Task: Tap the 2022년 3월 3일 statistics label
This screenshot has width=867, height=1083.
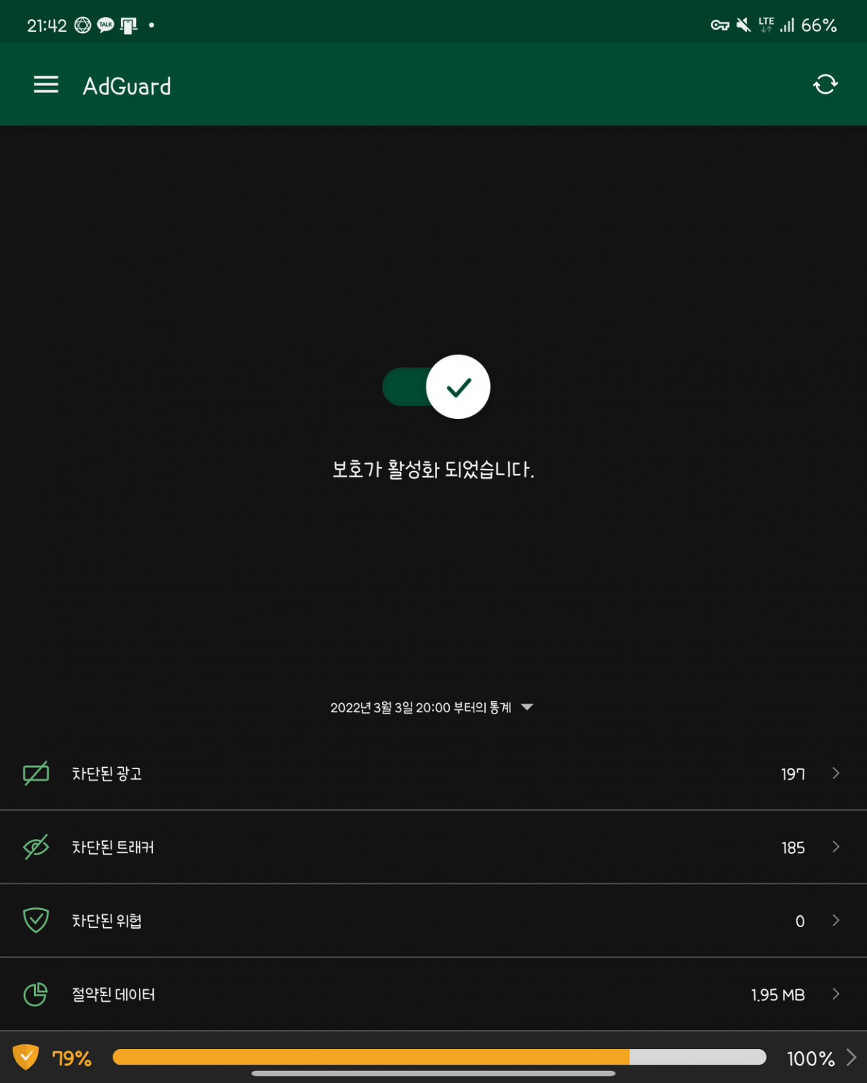Action: 421,707
